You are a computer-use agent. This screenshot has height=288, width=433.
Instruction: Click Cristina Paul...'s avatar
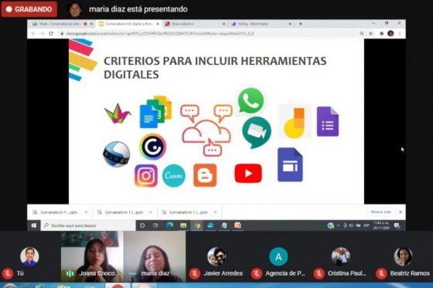[x=341, y=256]
